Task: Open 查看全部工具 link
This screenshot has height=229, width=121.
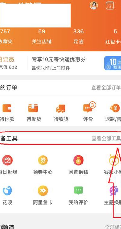Action: pyautogui.click(x=106, y=138)
